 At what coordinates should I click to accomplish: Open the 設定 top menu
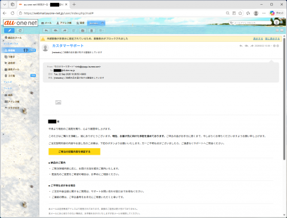pos(81,23)
